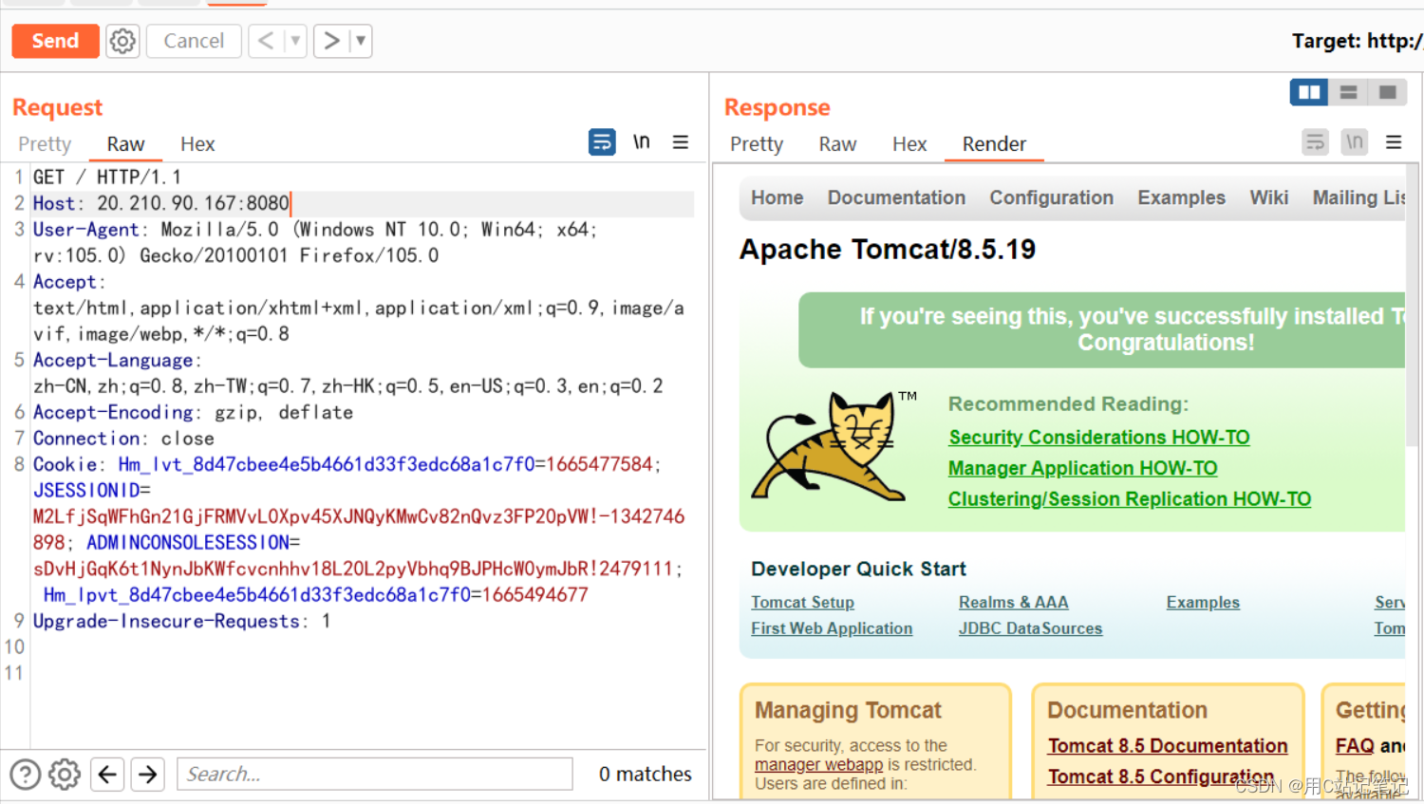
Task: Switch Request view to Raw tab
Action: point(125,144)
